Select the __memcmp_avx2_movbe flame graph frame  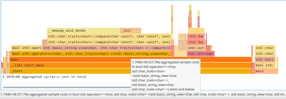click(x=84, y=31)
